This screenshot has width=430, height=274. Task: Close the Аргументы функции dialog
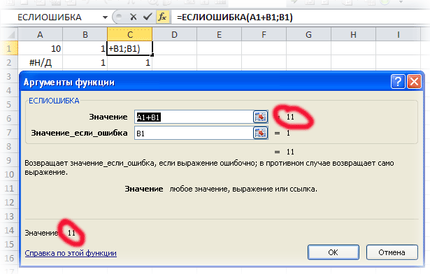[x=414, y=82]
